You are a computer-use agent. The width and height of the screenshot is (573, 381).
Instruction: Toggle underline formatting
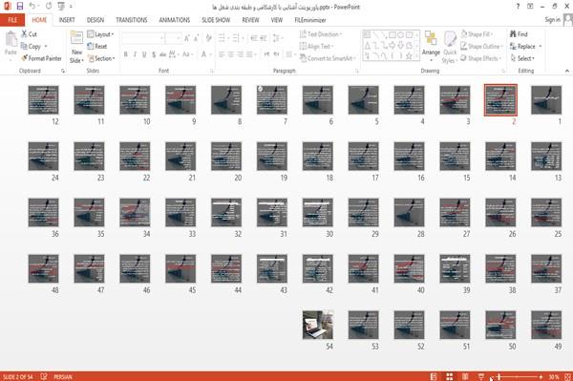pyautogui.click(x=144, y=54)
